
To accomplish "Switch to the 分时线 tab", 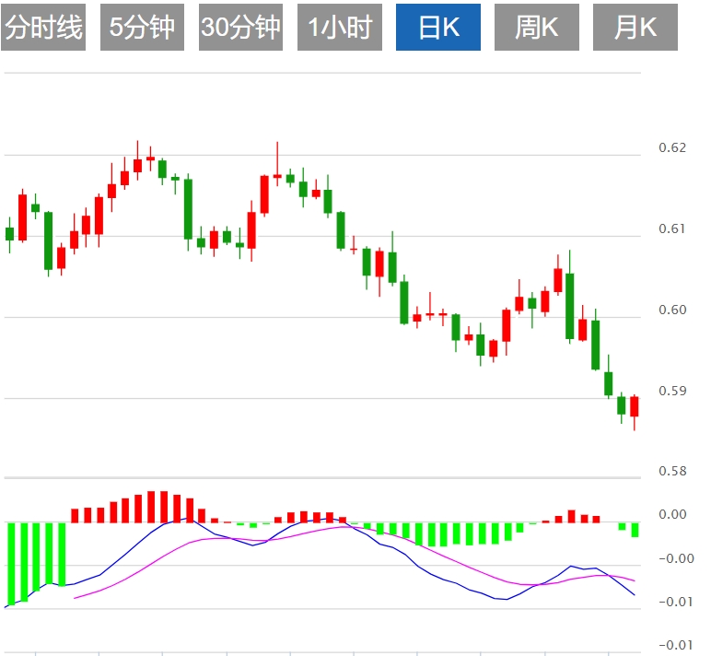I will pyautogui.click(x=44, y=28).
